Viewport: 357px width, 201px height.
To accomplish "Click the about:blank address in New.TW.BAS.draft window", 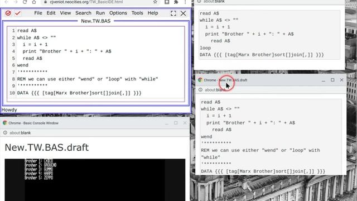I will tap(215, 90).
